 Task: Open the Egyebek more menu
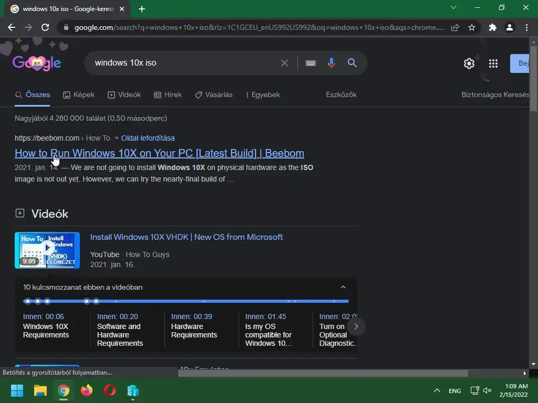point(263,94)
